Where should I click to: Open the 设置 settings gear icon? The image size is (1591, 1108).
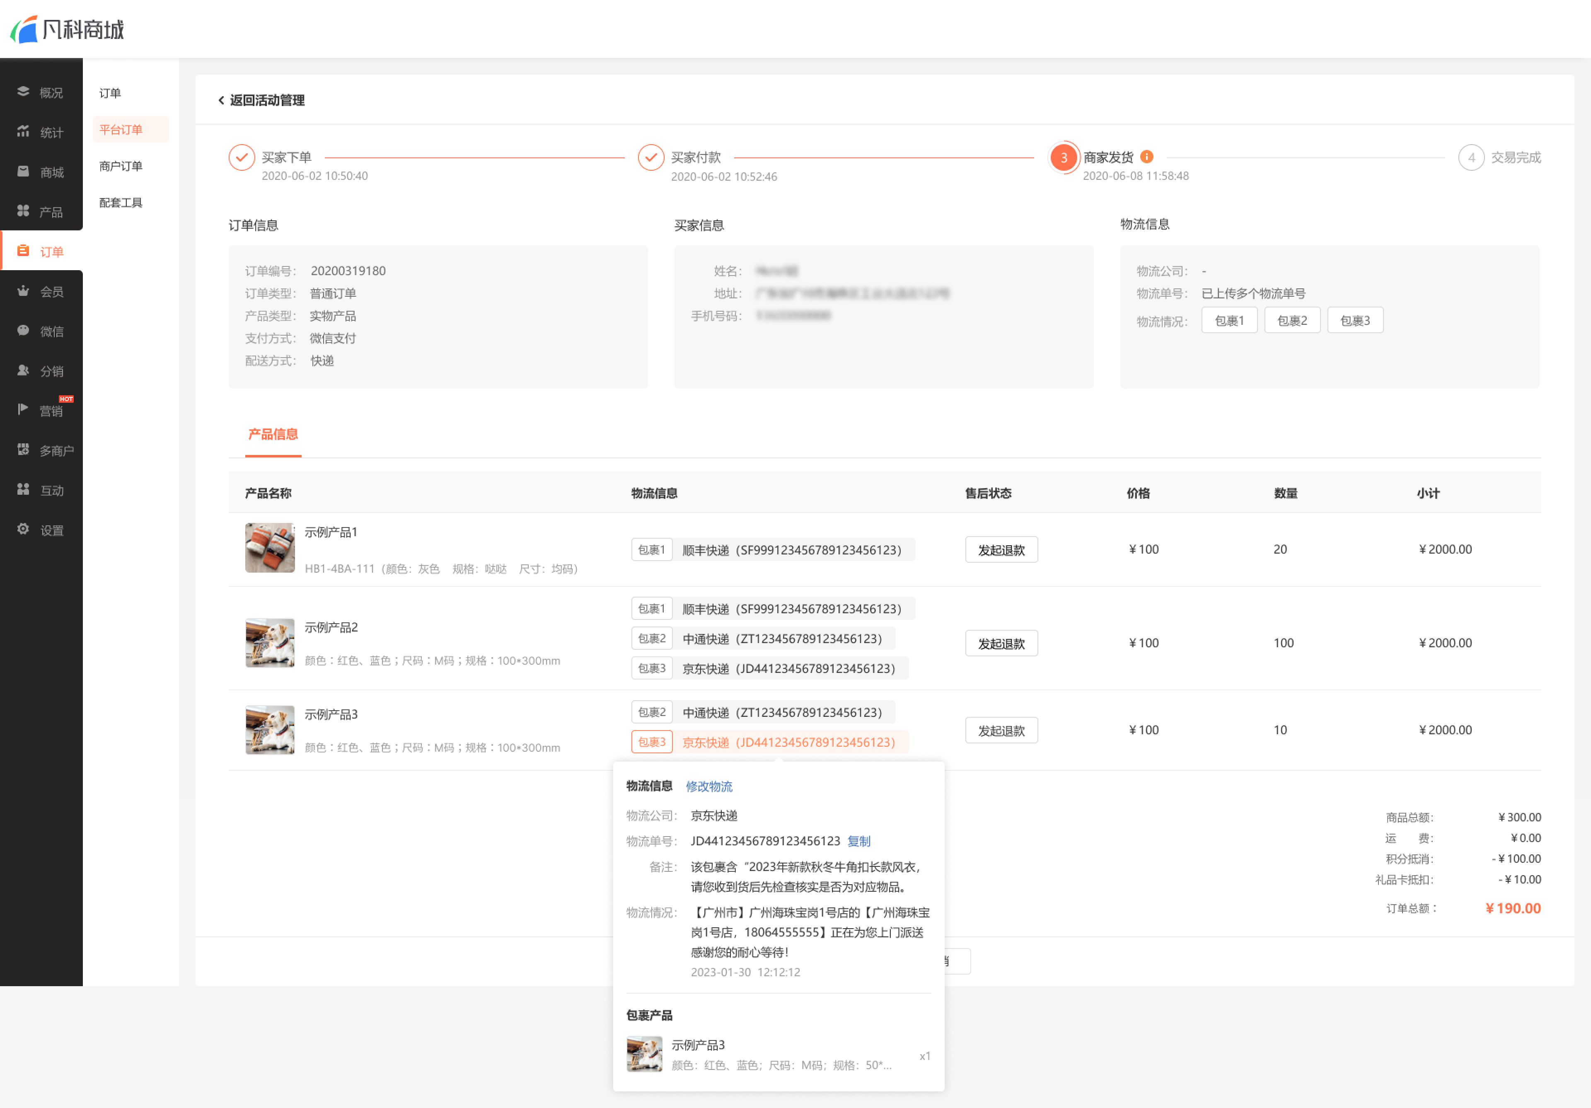[23, 530]
